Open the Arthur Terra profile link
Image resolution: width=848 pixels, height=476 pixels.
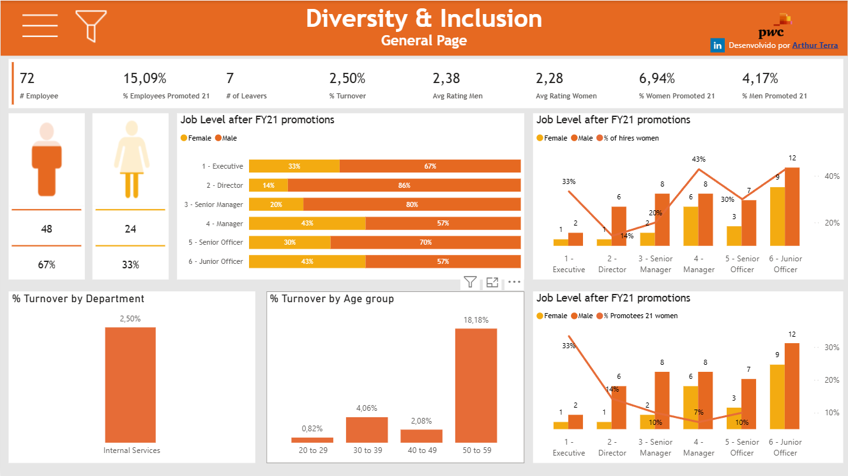point(815,45)
